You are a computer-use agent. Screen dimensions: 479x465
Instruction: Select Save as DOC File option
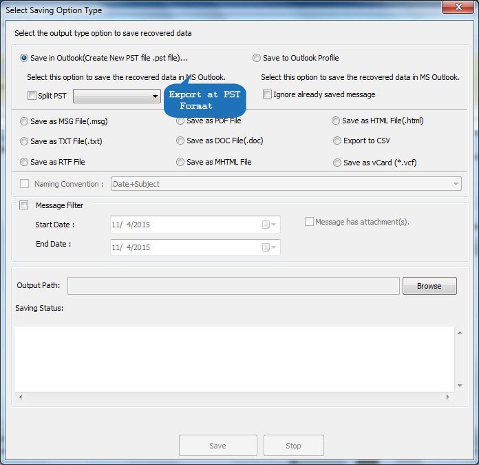(x=180, y=141)
